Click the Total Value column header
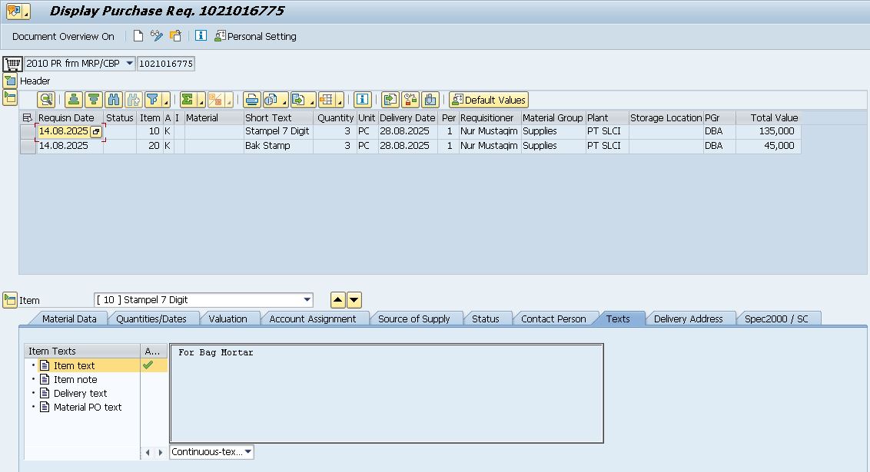Viewport: 870px width, 472px height. 768,117
